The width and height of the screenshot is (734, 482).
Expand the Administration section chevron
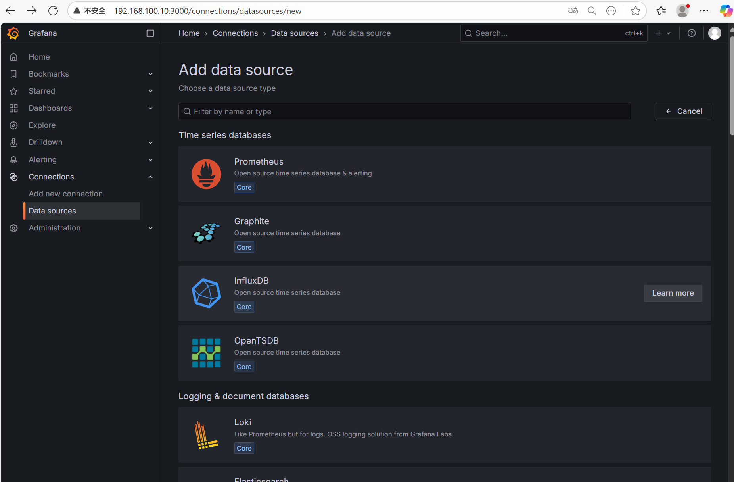coord(151,228)
